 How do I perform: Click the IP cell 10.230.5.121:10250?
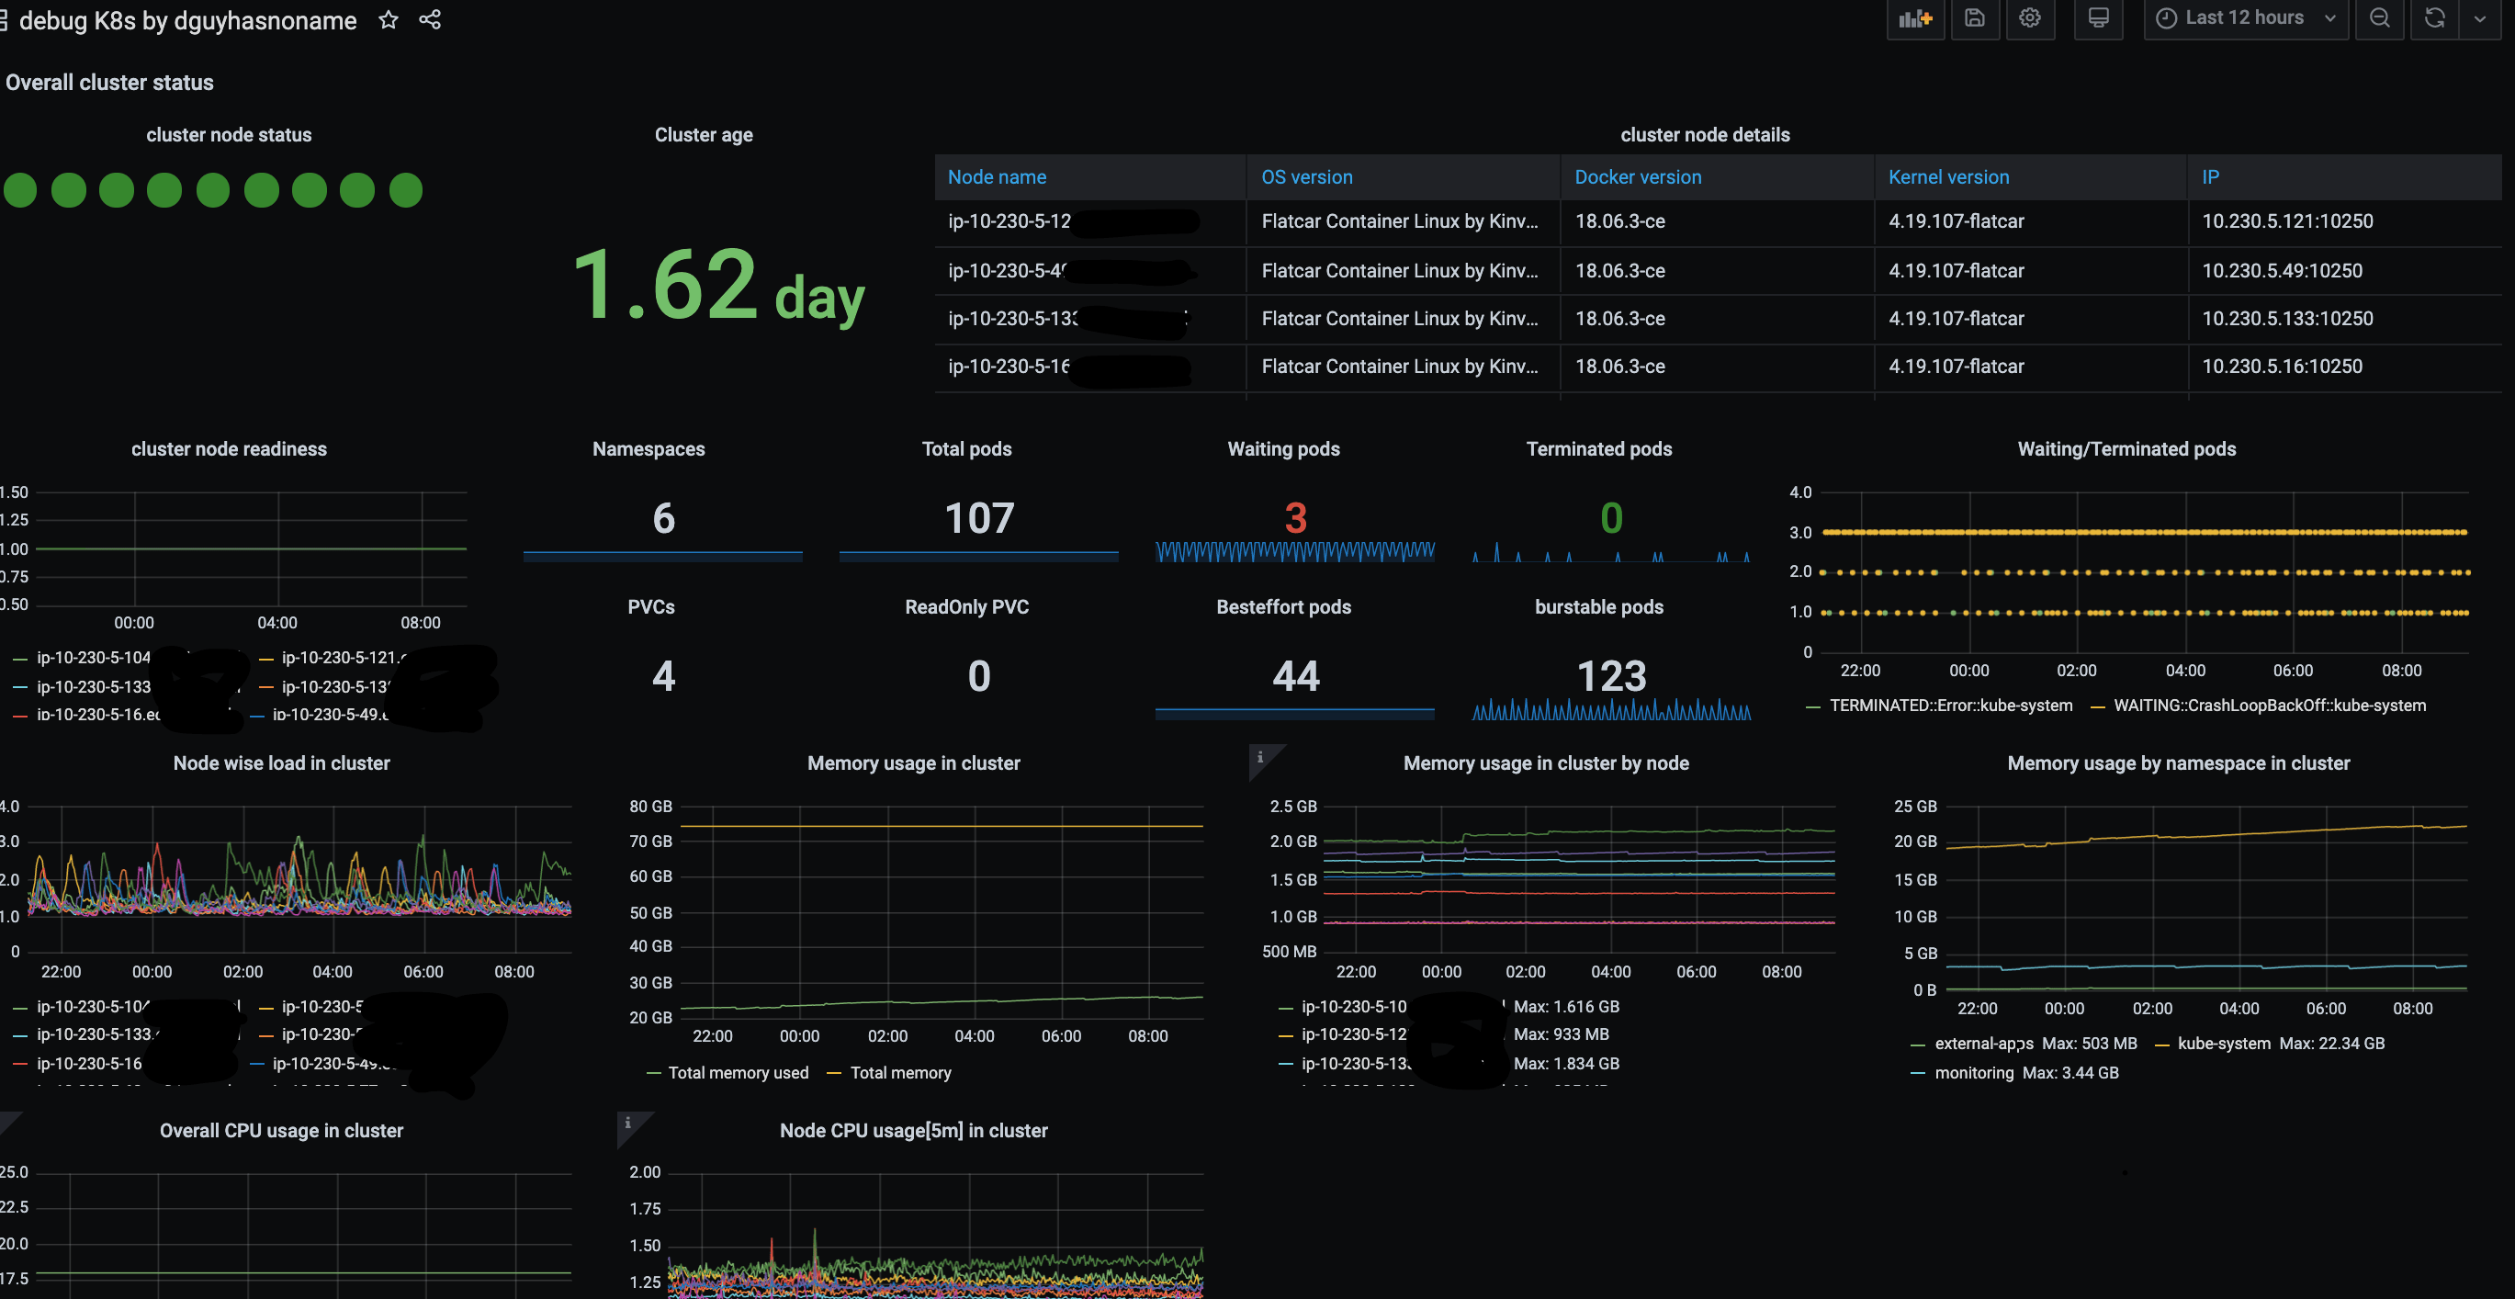[x=2286, y=221]
